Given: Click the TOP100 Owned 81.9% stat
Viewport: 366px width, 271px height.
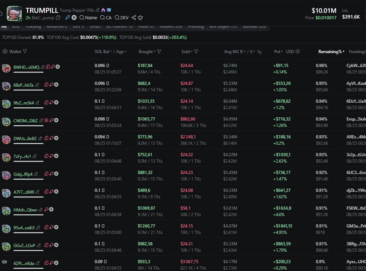Looking at the screenshot, I should pyautogui.click(x=23, y=37).
